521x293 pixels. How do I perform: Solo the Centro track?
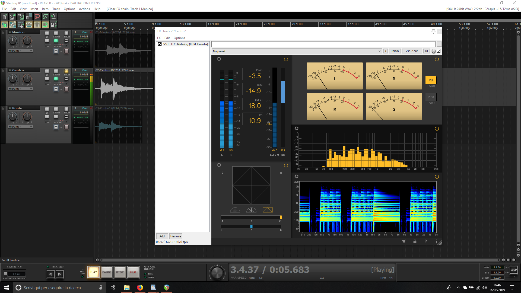click(x=66, y=71)
